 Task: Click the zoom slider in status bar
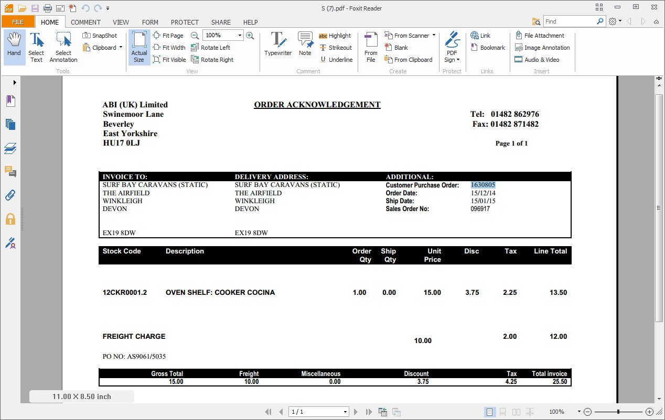[x=618, y=412]
